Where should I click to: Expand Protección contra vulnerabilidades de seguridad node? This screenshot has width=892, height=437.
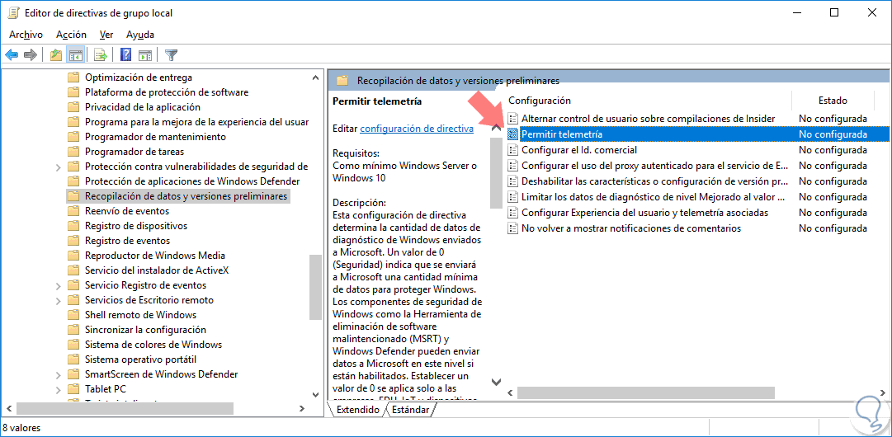(58, 167)
